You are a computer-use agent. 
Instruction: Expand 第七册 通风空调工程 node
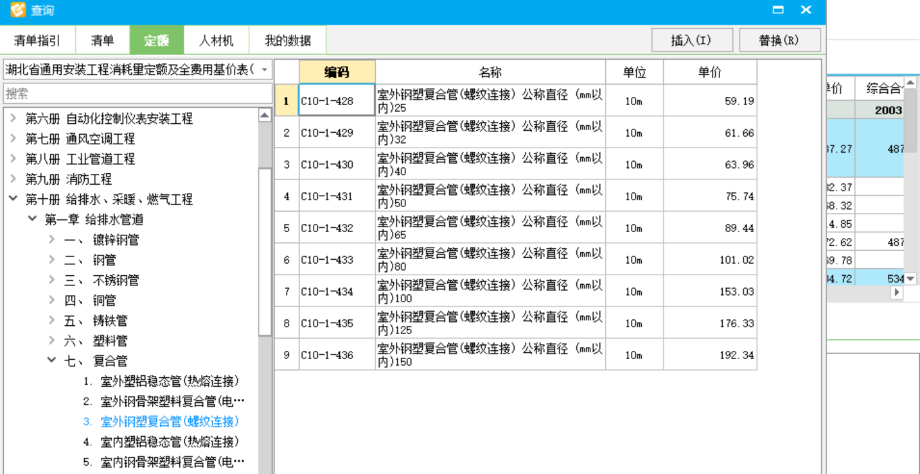click(x=13, y=139)
